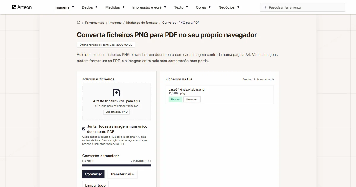Click the 41,5 KB · pág. 1 file details

(x=178, y=93)
